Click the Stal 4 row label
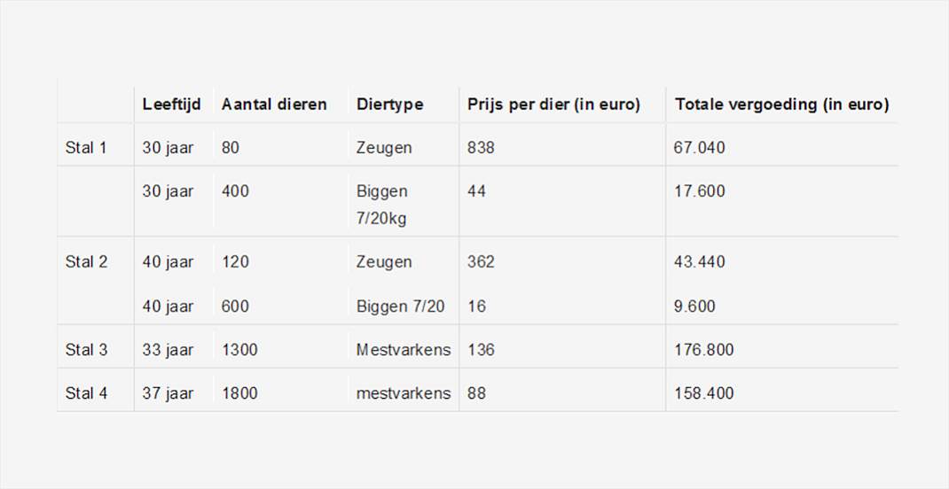 coord(86,393)
